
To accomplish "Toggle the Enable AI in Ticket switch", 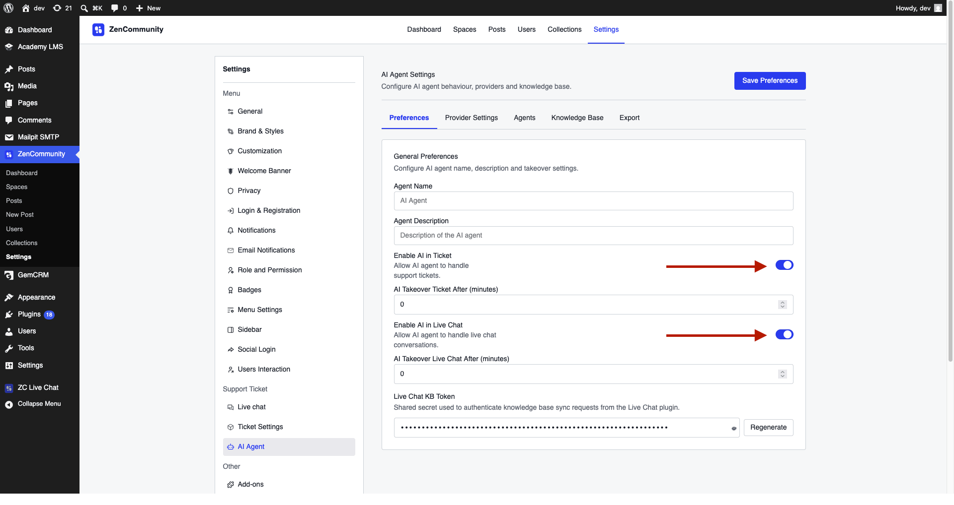I will coord(784,265).
